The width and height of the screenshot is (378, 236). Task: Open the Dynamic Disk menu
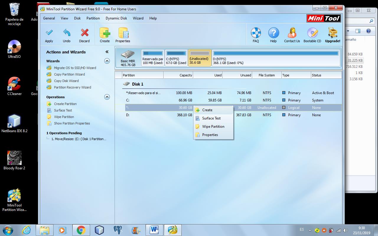(116, 18)
